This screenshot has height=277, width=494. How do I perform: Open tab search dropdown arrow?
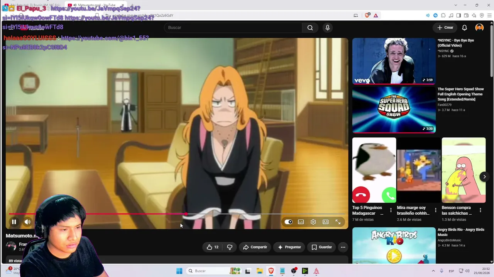(x=456, y=5)
